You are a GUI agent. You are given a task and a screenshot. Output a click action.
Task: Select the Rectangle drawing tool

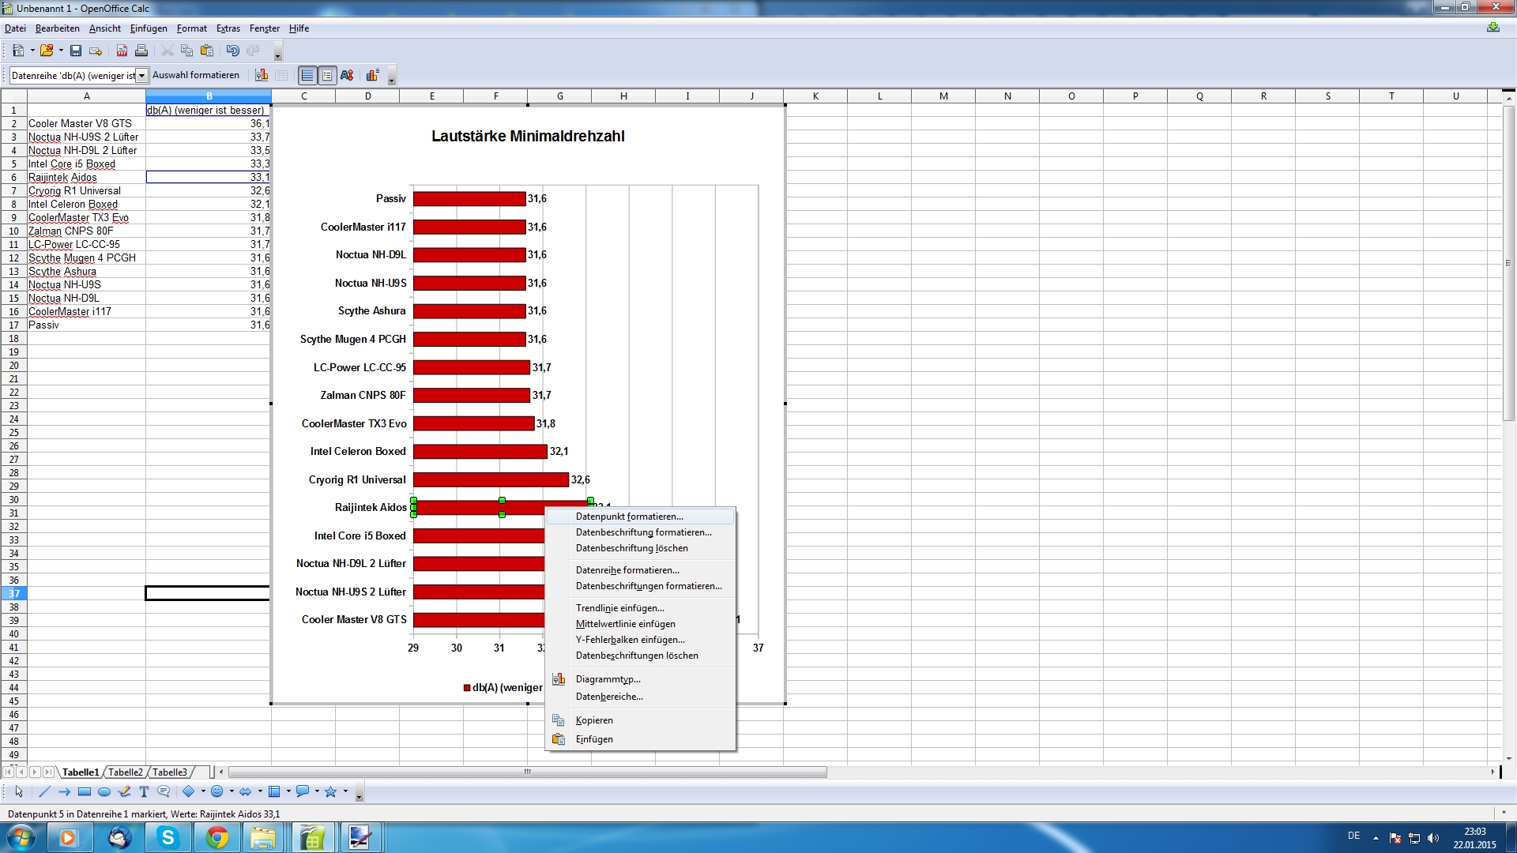coord(85,791)
